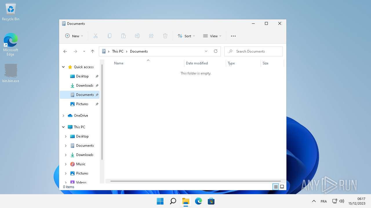Image resolution: width=371 pixels, height=208 pixels.
Task: Show hidden system tray icons
Action: coord(314,201)
